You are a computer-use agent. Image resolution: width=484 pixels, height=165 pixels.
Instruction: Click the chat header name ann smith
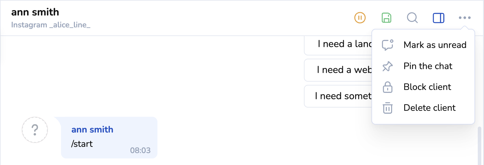35,12
